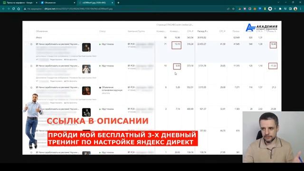Close the Google Sheets tab

[37, 3]
